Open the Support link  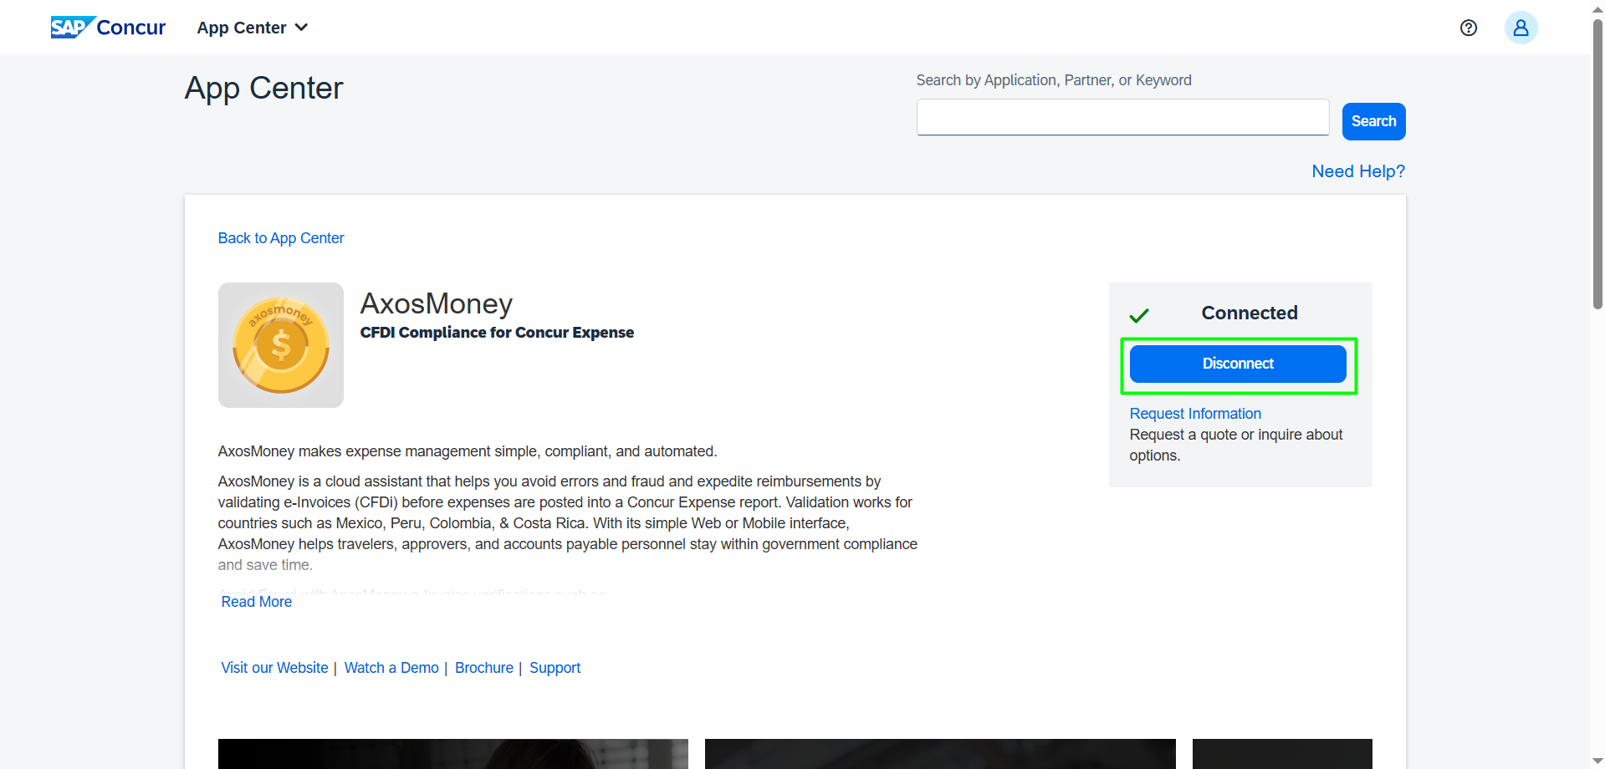555,668
